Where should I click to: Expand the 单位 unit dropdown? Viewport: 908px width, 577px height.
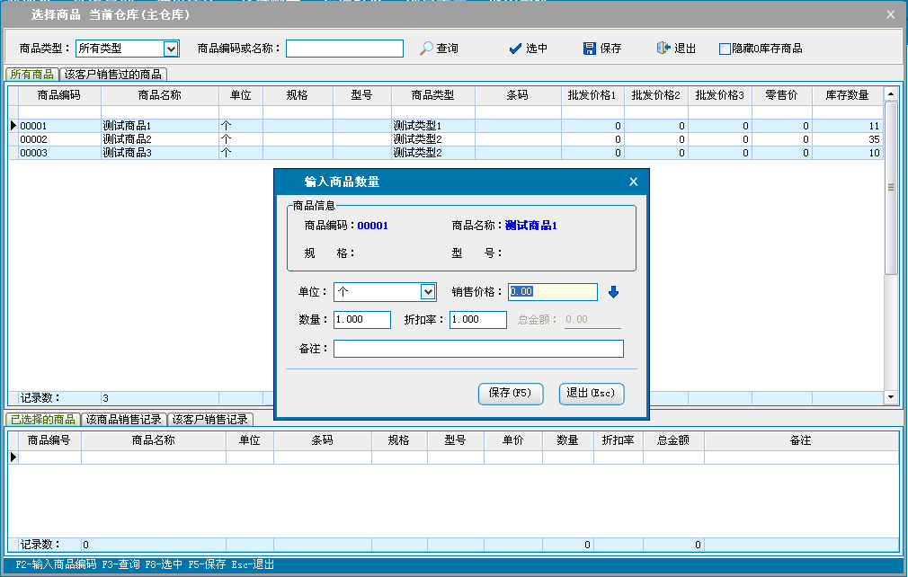coord(428,292)
